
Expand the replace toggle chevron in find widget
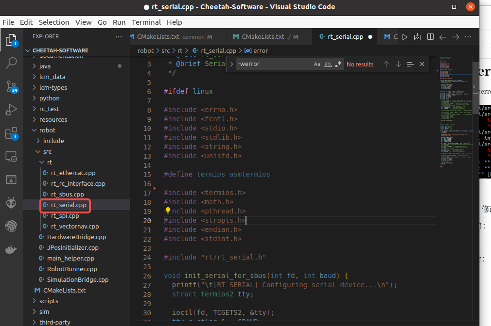[231, 64]
